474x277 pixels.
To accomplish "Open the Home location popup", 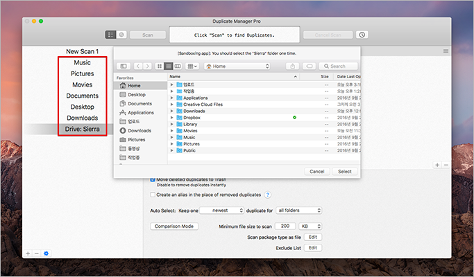I will click(237, 66).
